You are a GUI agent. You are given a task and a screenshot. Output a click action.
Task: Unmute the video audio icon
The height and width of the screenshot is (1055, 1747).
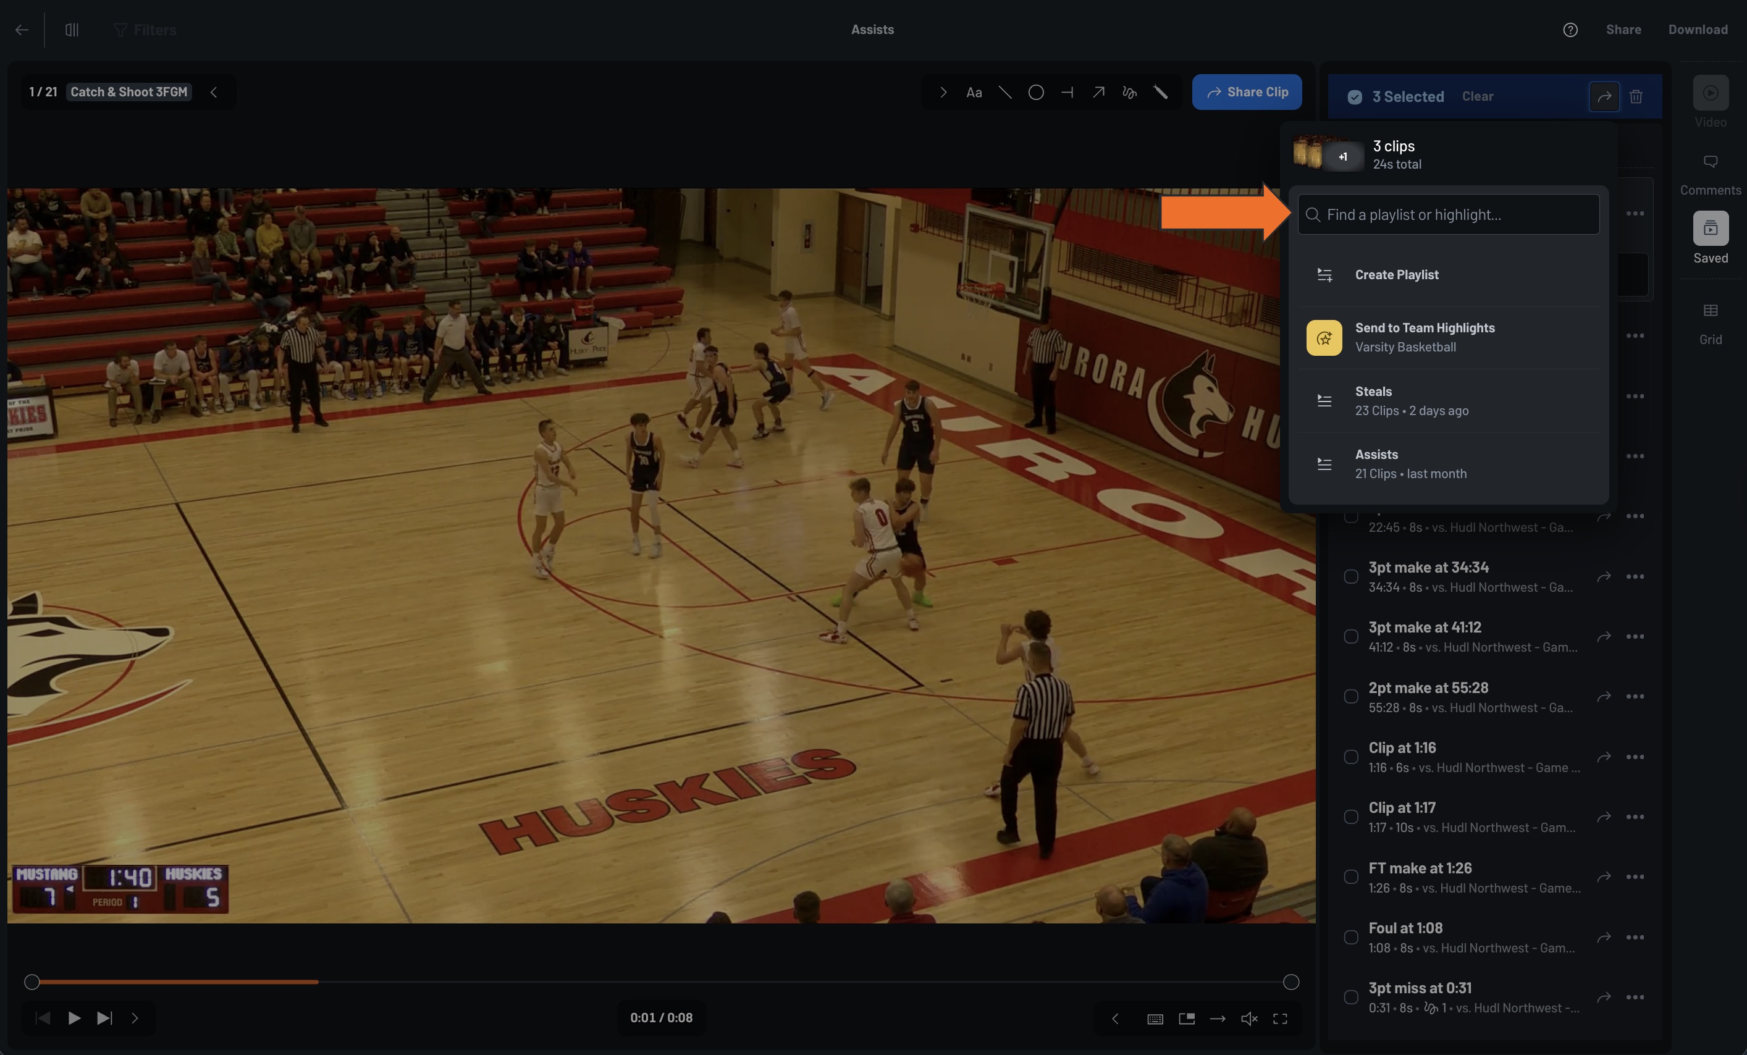click(1248, 1019)
